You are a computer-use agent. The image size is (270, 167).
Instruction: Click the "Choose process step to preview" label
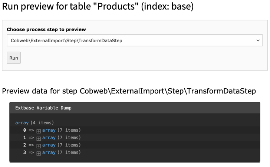pyautogui.click(x=46, y=29)
